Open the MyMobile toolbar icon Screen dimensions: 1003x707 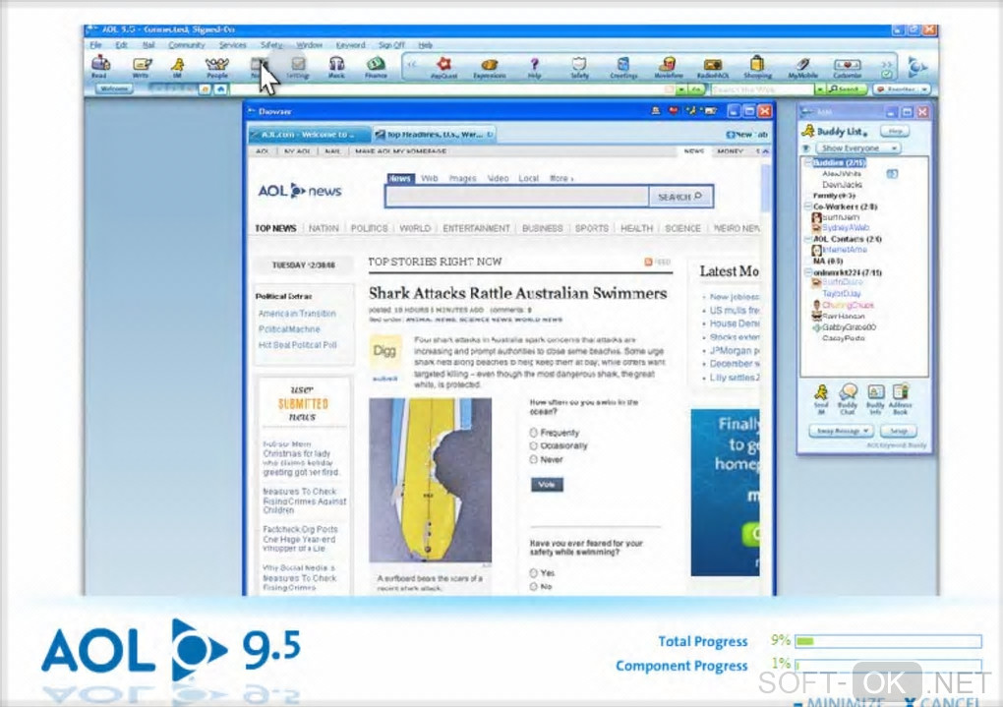802,67
